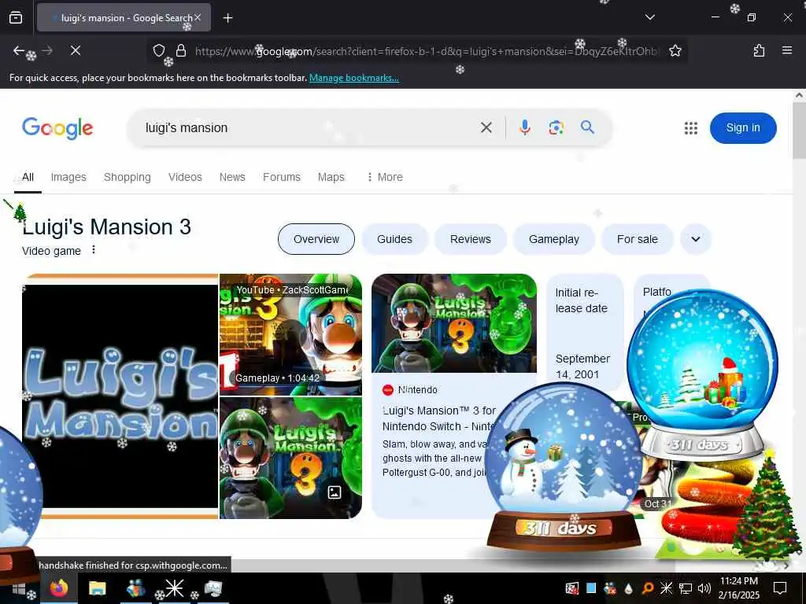Viewport: 806px width, 604px height.
Task: Open the tracking protection shield icon
Action: (x=159, y=50)
